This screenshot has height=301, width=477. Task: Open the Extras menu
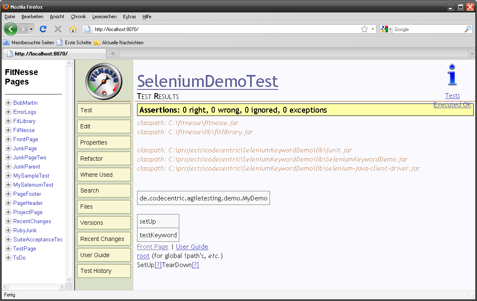129,17
